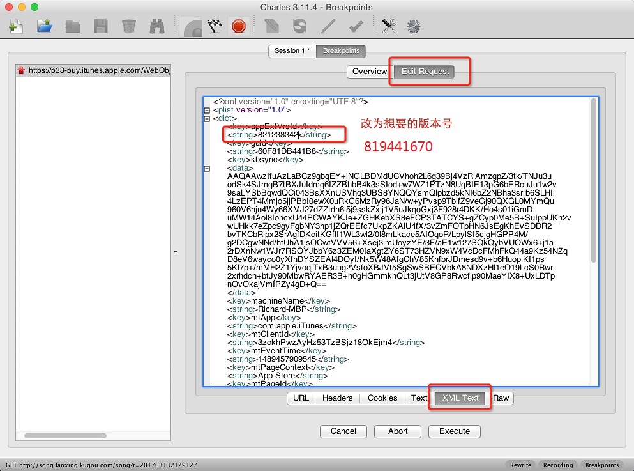Screen dimensions: 634x471
Task: Click the machineName key line
Action: point(278,301)
